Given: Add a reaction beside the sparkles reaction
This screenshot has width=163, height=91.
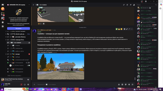Looking at the screenshot, I should [x=44, y=24].
